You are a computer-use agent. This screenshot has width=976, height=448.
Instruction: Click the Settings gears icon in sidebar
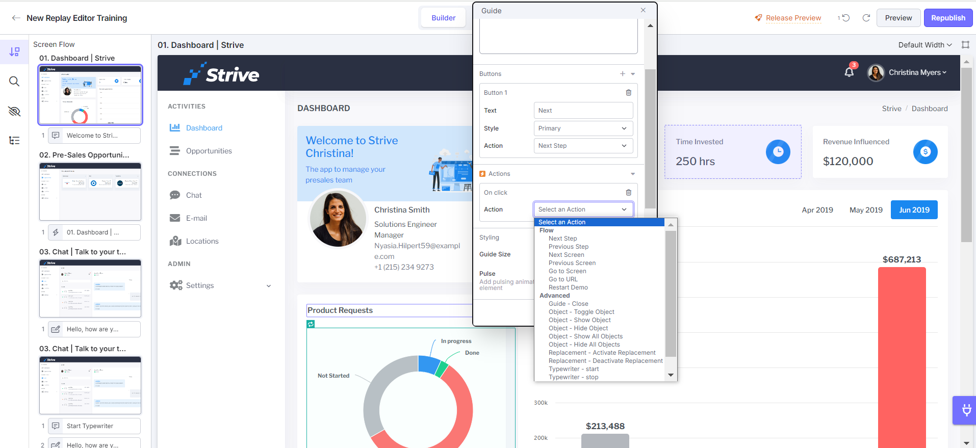(176, 285)
